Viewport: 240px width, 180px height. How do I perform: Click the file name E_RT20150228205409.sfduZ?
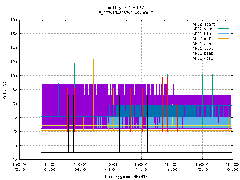[x=126, y=13]
